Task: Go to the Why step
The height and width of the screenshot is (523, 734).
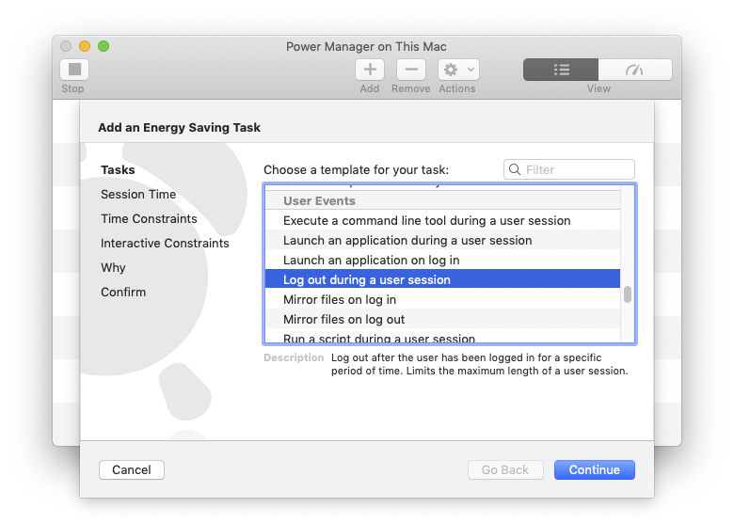Action: click(113, 267)
